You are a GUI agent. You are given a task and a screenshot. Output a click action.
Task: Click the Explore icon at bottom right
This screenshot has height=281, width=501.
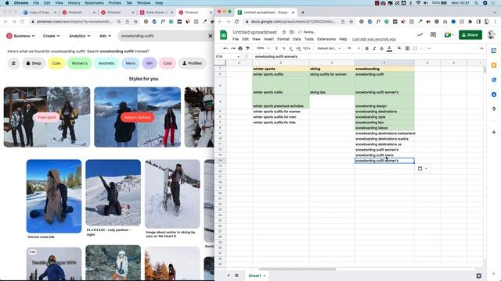(x=478, y=276)
